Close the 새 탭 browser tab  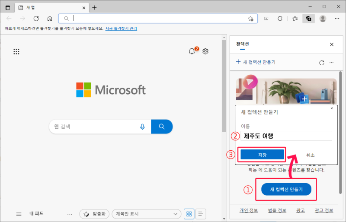[84, 8]
